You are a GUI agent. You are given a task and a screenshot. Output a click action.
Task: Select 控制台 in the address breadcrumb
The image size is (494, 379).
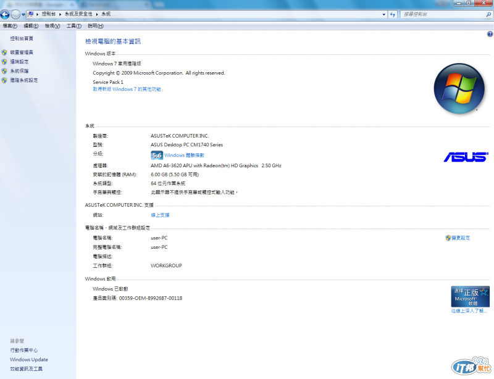(x=49, y=14)
